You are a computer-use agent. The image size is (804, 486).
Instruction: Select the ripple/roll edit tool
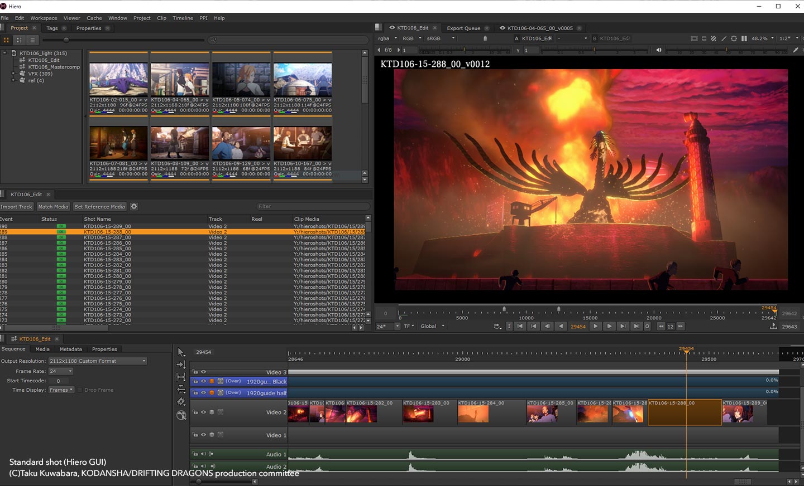(181, 389)
